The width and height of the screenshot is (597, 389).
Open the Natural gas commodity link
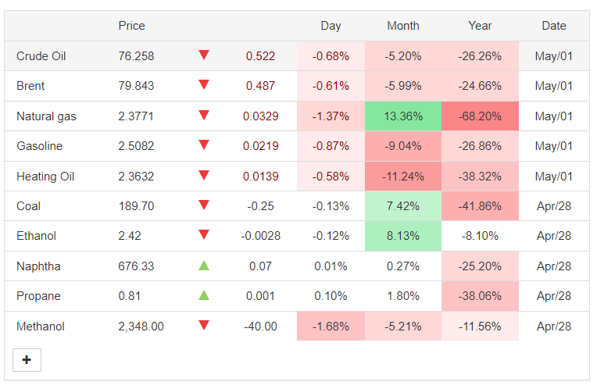click(x=46, y=116)
